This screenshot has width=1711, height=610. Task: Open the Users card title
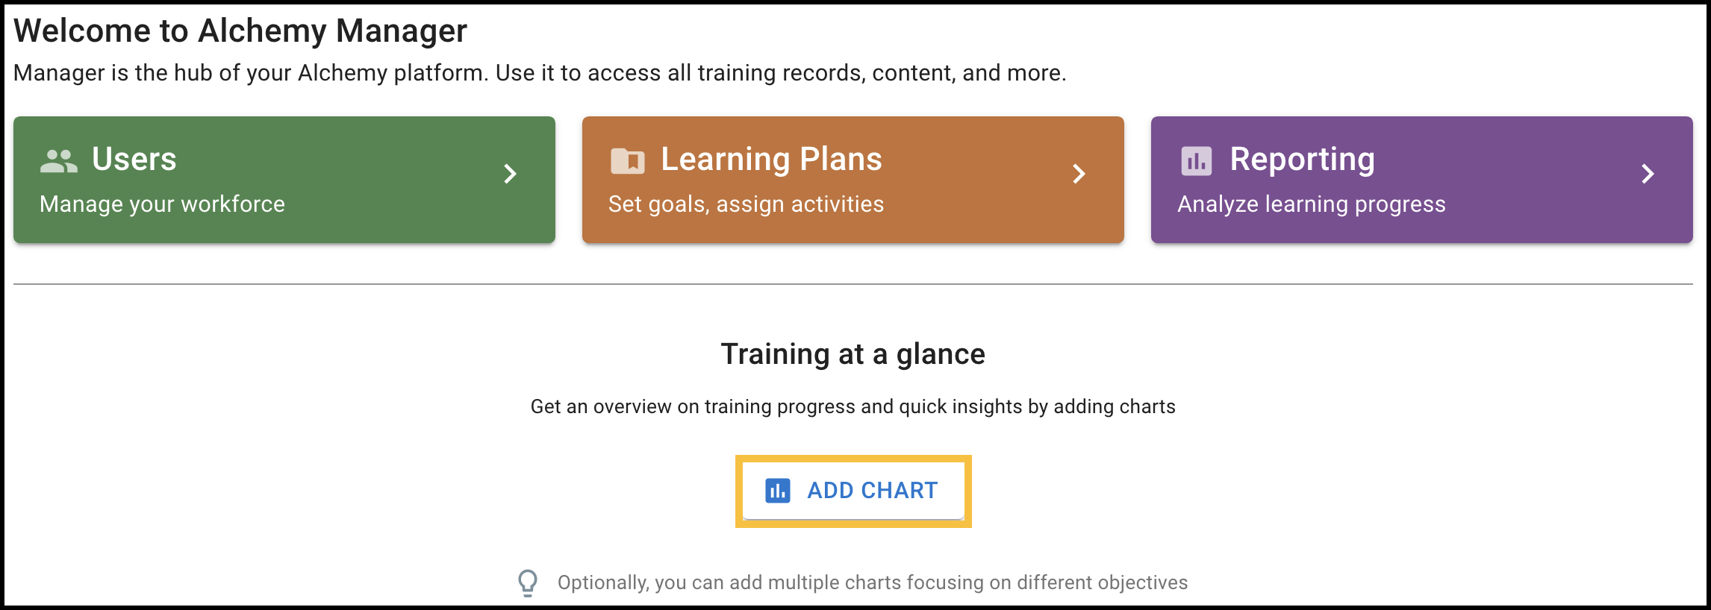[134, 159]
